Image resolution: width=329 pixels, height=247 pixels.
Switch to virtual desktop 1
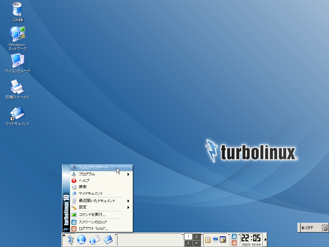188,236
